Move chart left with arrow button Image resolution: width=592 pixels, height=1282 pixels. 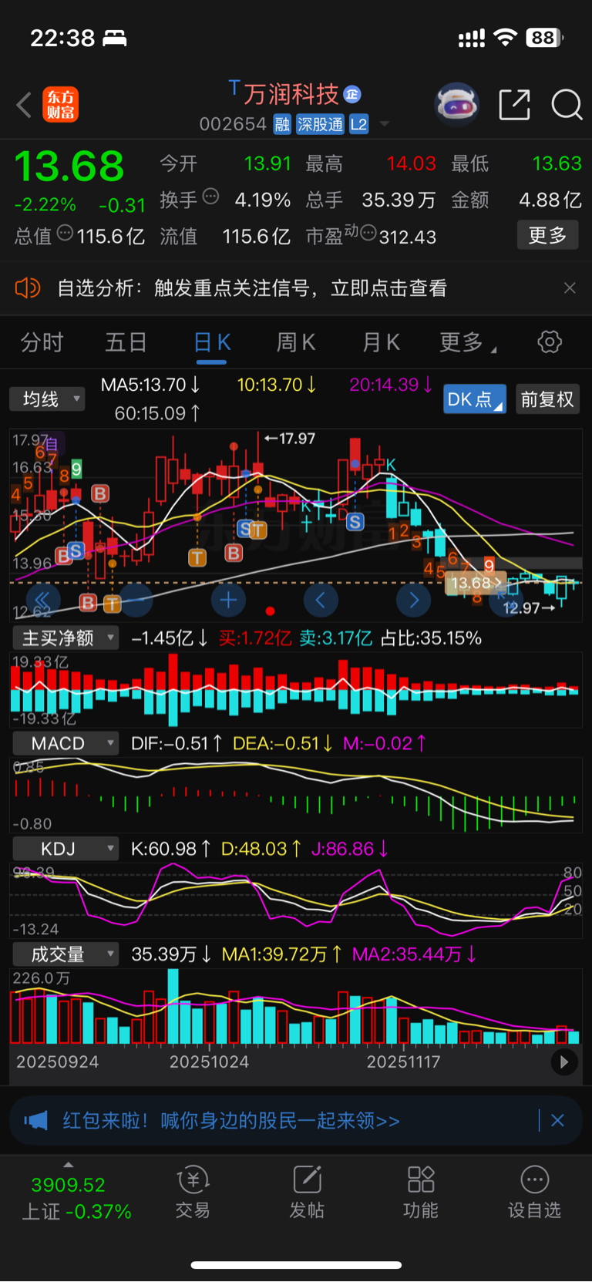pos(321,600)
